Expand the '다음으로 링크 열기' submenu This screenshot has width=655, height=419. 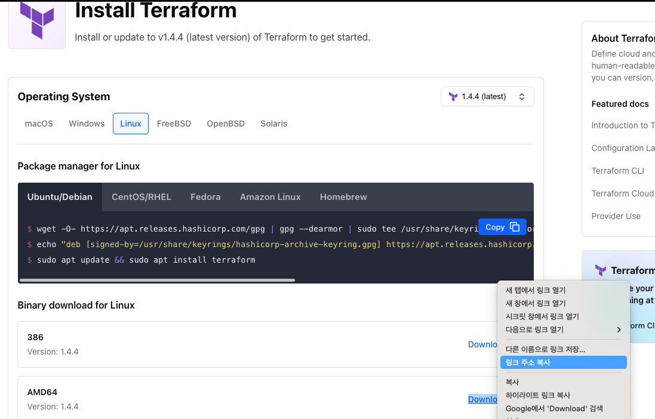coord(564,329)
